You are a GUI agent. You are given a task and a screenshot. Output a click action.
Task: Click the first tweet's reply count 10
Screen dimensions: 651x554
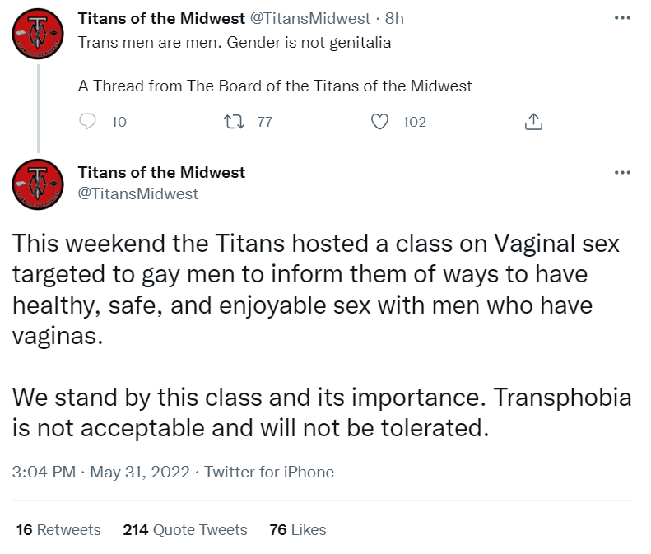[119, 122]
